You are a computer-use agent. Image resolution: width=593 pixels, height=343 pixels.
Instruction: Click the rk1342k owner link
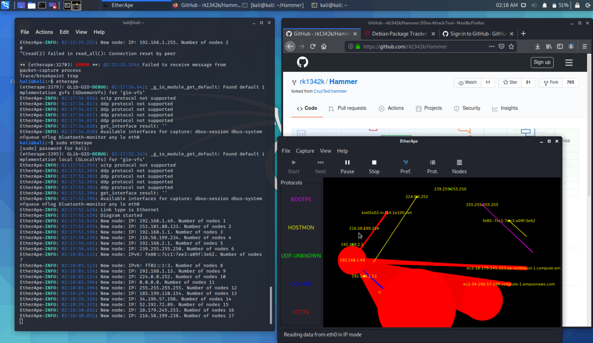click(x=311, y=82)
